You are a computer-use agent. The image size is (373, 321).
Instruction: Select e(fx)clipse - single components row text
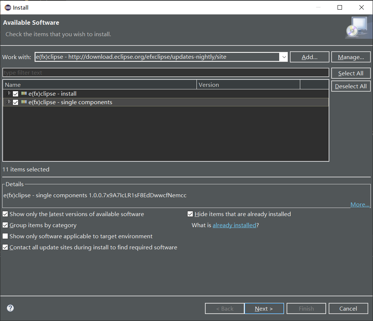[71, 102]
